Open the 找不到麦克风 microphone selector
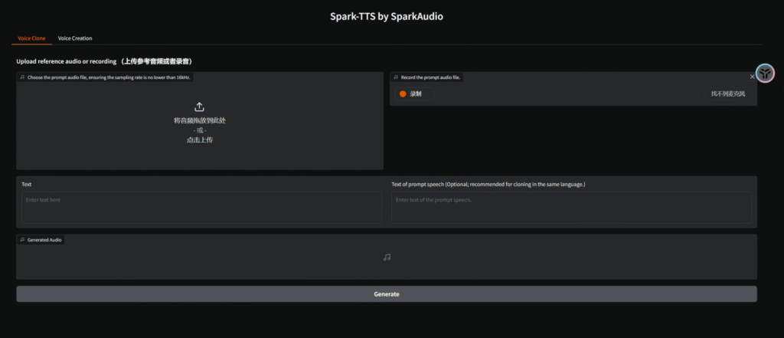 click(728, 94)
